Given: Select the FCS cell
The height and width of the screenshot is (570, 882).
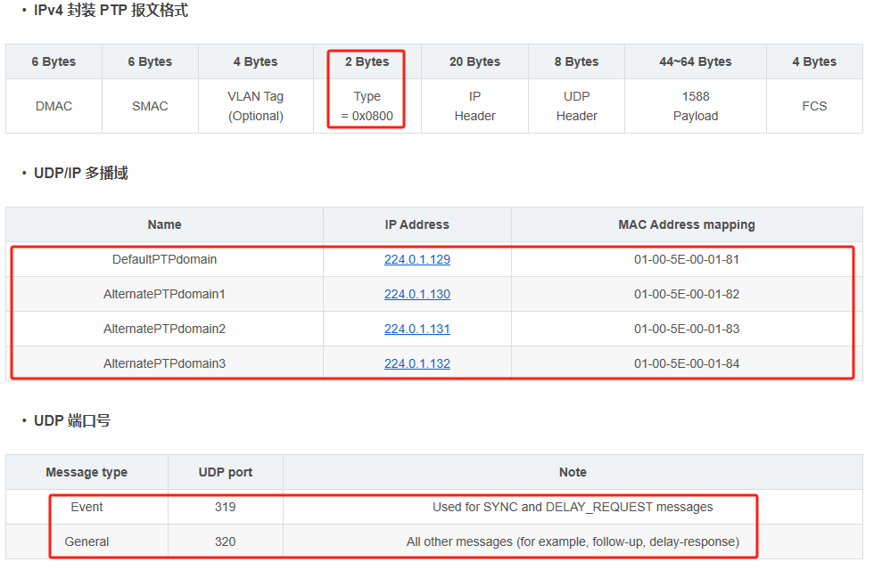Looking at the screenshot, I should tap(814, 106).
